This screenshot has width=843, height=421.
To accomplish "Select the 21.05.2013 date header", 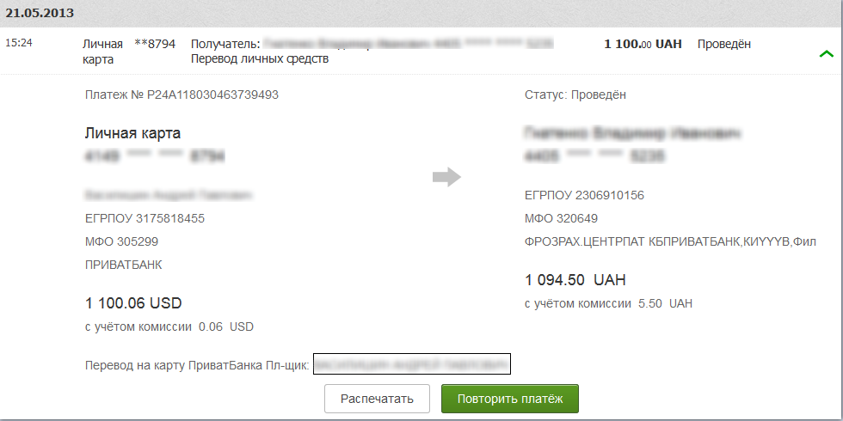I will [40, 13].
